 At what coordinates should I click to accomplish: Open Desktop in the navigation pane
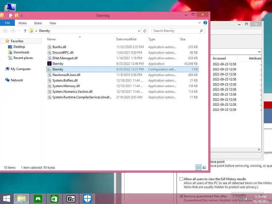[x=19, y=47]
